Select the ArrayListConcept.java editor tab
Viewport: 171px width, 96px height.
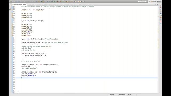point(19,5)
